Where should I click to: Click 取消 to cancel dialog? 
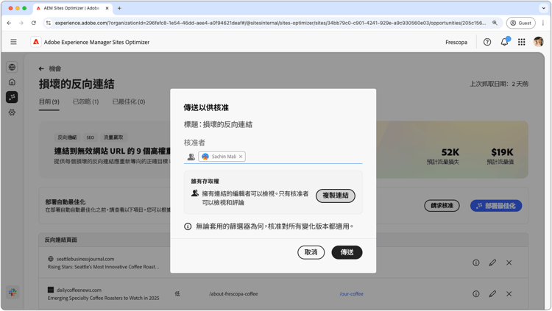click(x=311, y=252)
